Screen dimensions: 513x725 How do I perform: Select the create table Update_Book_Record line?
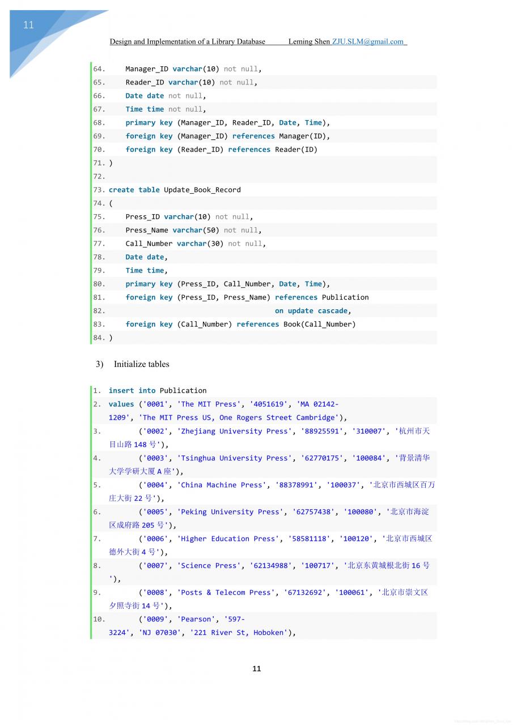click(175, 190)
